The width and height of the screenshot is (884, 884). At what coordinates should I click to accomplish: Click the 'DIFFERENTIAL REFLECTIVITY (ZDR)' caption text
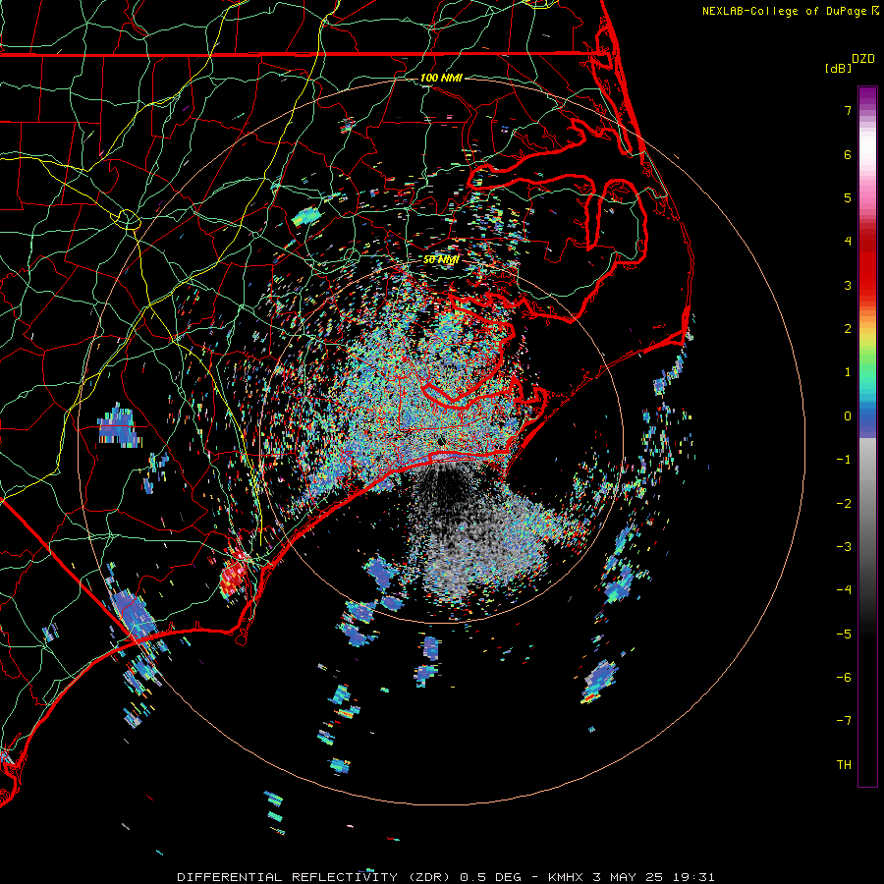click(x=314, y=877)
